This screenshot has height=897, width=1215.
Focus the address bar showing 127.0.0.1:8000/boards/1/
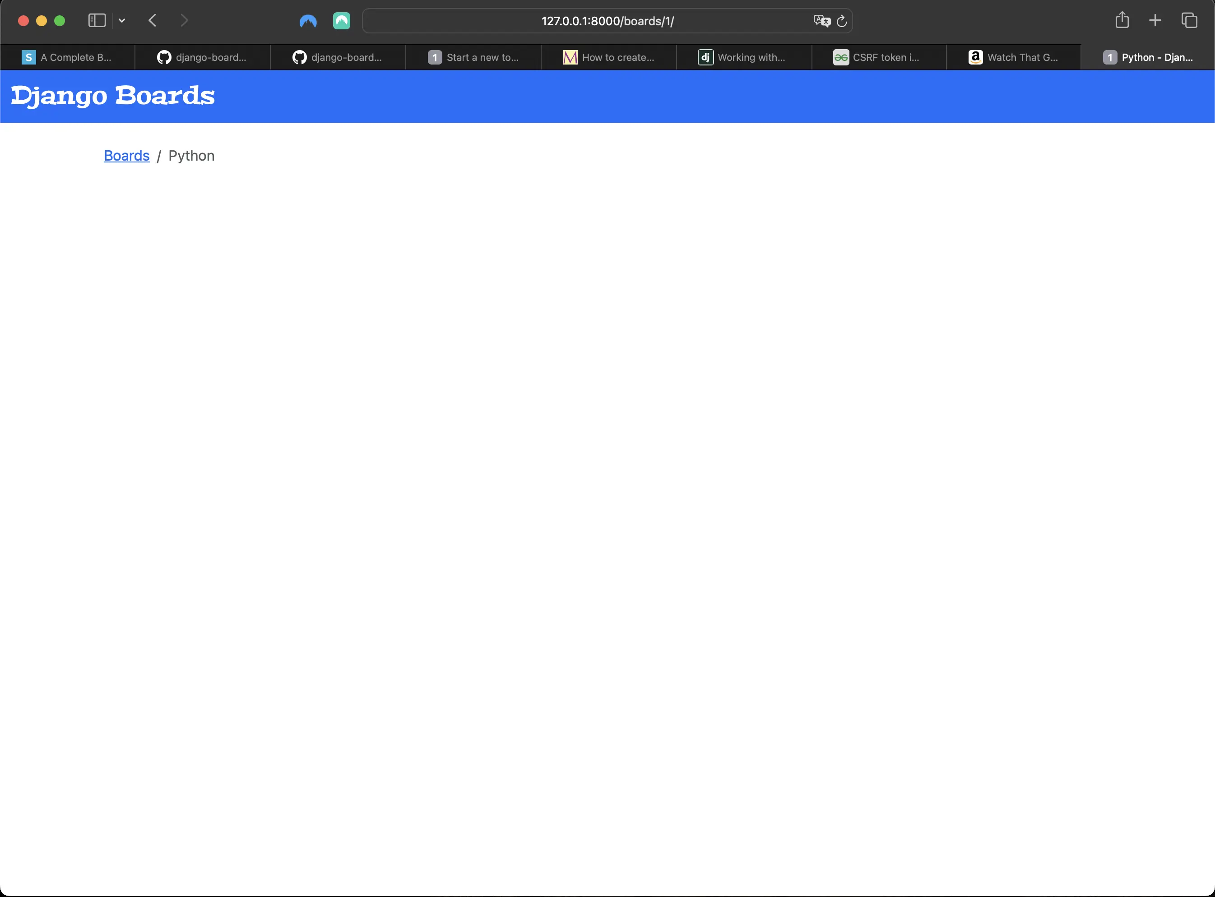pos(607,21)
